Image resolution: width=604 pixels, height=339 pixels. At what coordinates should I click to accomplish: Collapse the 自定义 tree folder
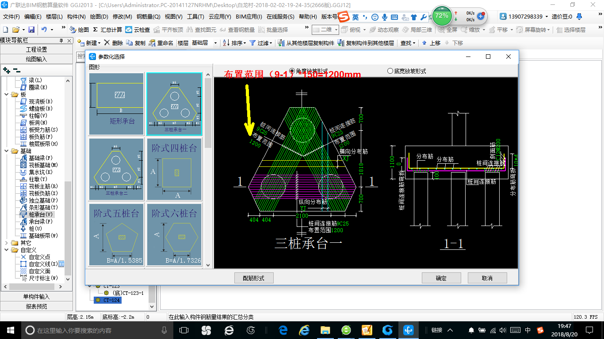(x=6, y=250)
